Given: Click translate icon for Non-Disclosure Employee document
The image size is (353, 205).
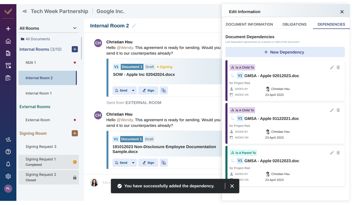Looking at the screenshot, I should click(x=164, y=163).
